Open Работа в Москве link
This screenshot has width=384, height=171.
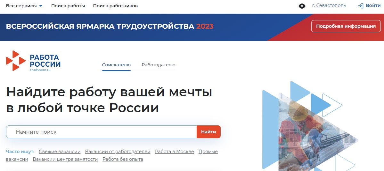(x=174, y=152)
